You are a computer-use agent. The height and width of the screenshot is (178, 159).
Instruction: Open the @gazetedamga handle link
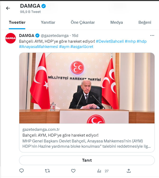pyautogui.click(x=54, y=36)
